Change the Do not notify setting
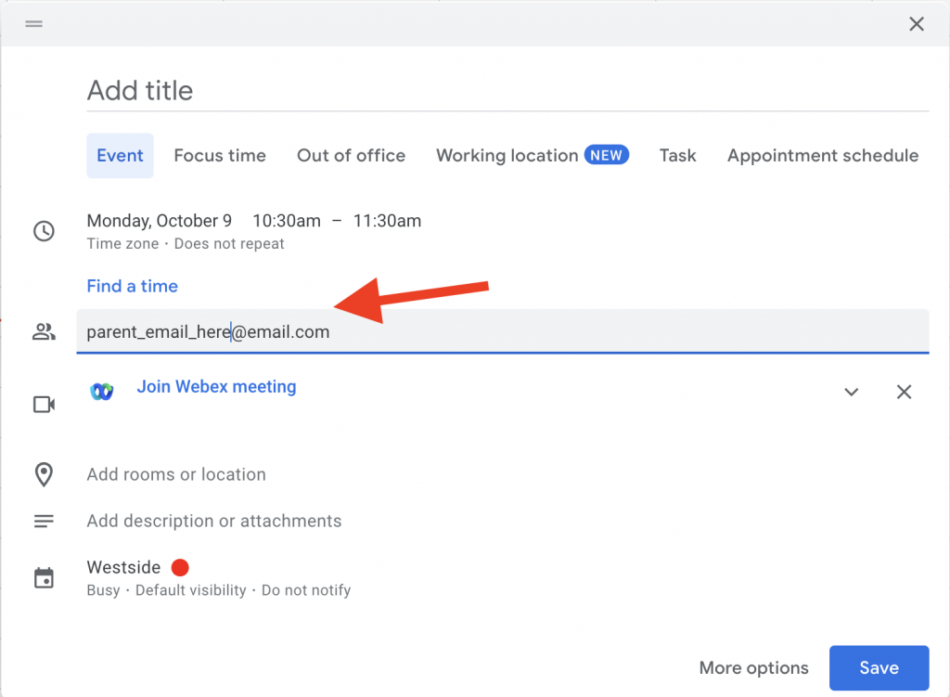 [306, 590]
